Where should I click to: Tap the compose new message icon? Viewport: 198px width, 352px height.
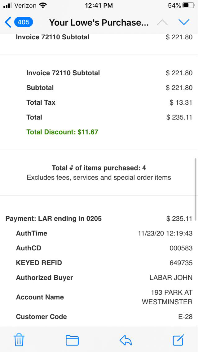click(x=178, y=340)
